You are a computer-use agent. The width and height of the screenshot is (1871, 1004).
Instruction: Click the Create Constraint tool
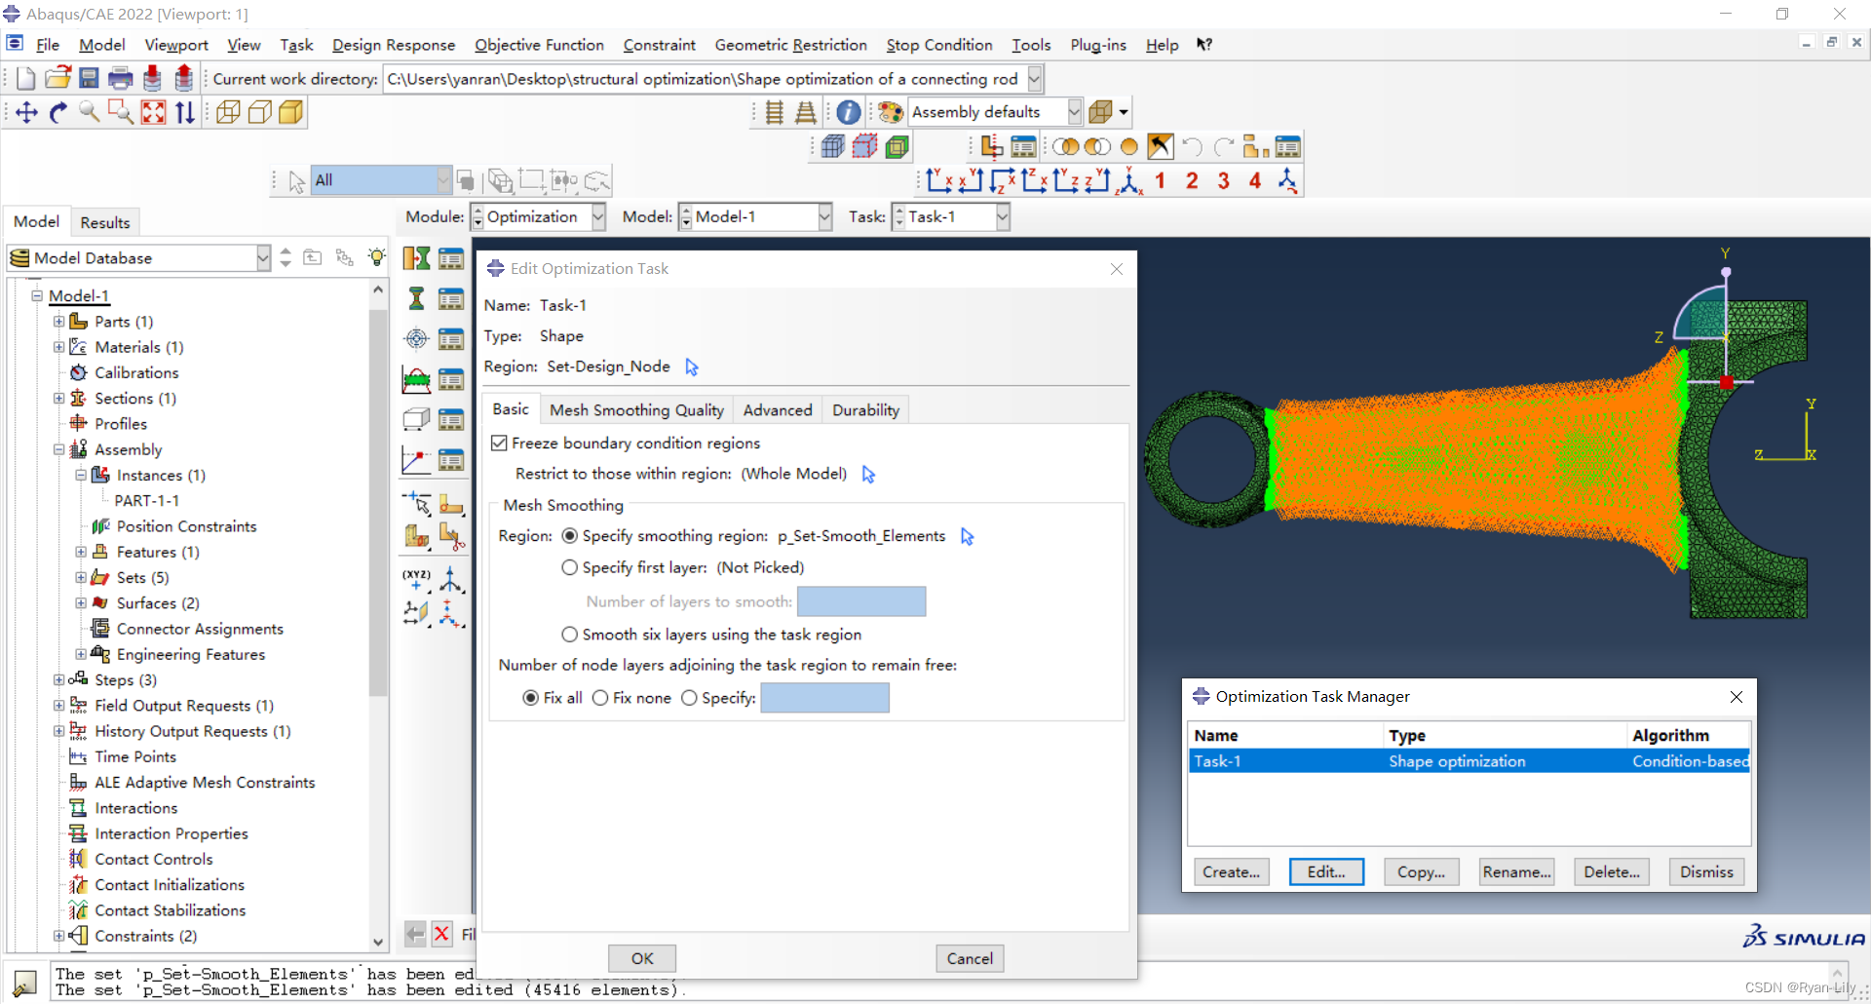pyautogui.click(x=416, y=379)
